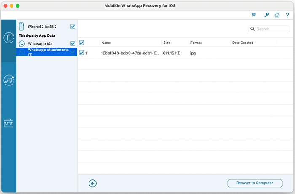Click the back arrow button
Viewport: 295px width, 194px height.
pos(92,183)
